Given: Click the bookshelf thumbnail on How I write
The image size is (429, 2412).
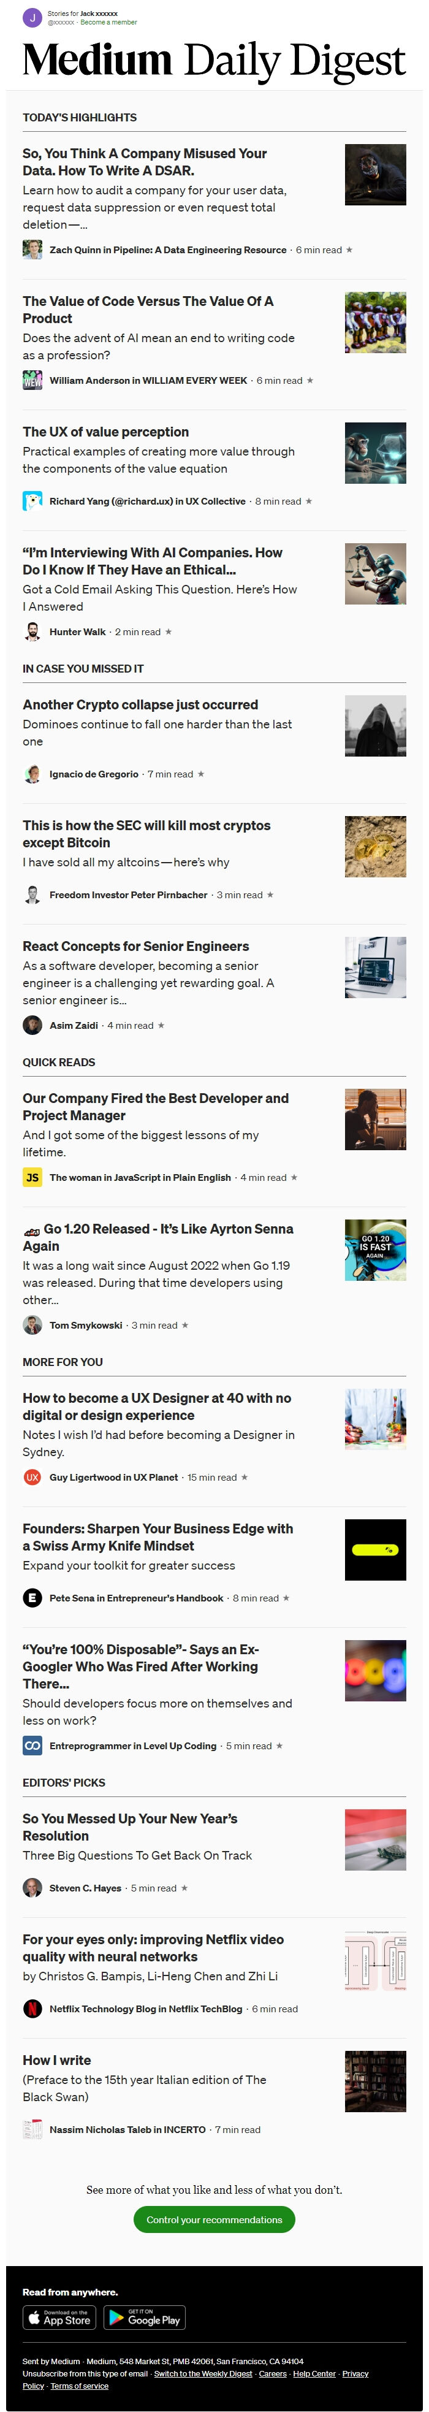Looking at the screenshot, I should pyautogui.click(x=376, y=2082).
